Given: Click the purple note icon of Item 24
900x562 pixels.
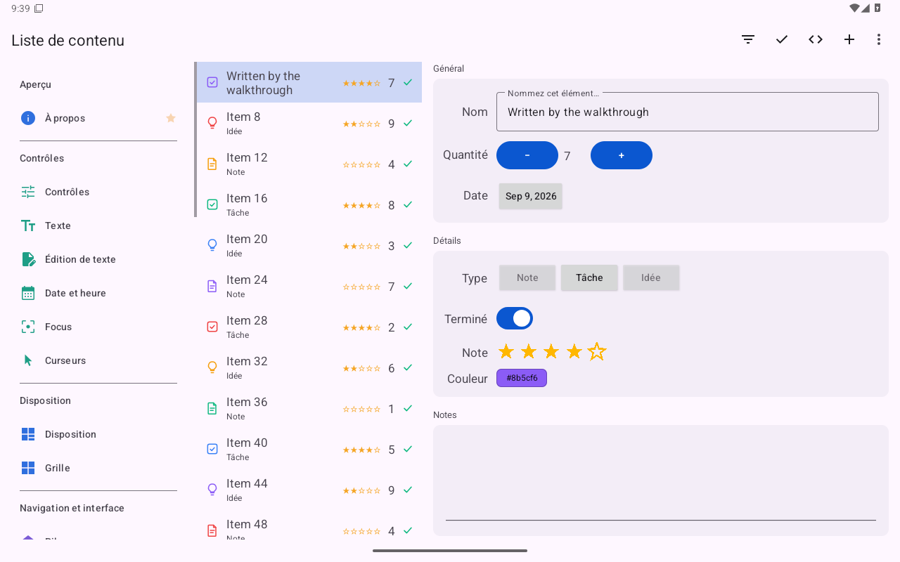Looking at the screenshot, I should tap(212, 286).
